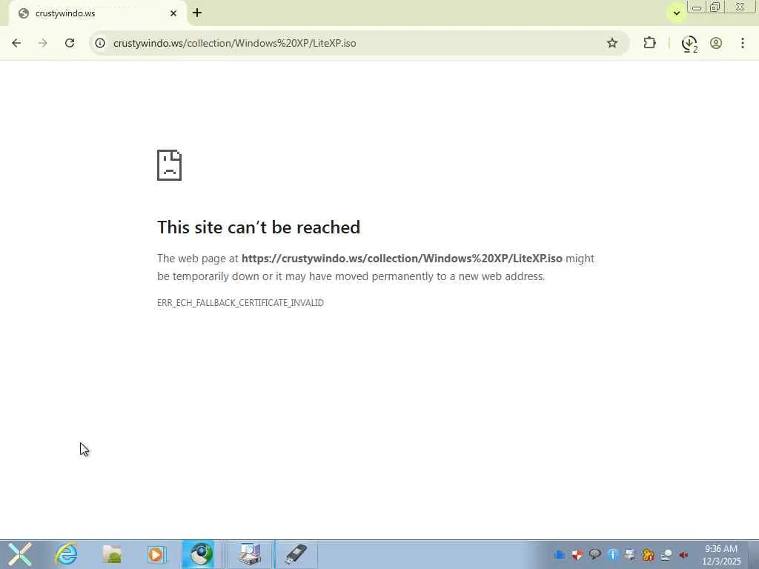This screenshot has height=569, width=759.
Task: Open the profile avatar menu
Action: pos(716,43)
